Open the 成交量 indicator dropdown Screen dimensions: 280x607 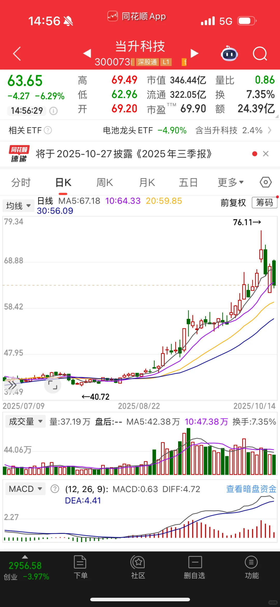25,422
